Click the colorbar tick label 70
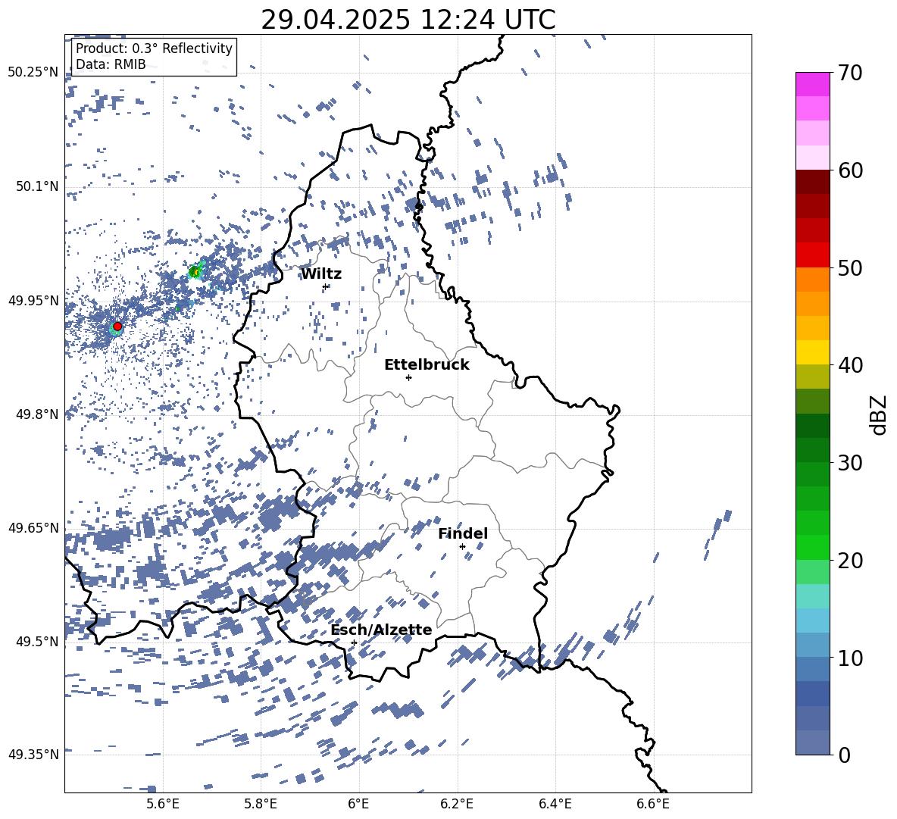The image size is (897, 819). tap(850, 73)
